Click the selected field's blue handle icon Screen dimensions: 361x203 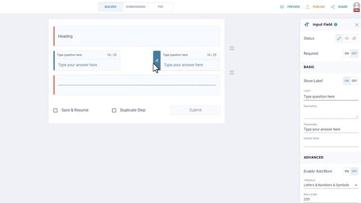tap(157, 61)
